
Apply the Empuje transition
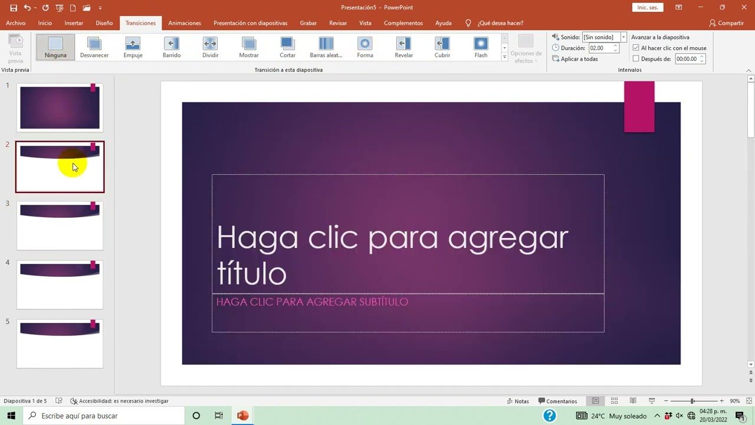pos(133,47)
